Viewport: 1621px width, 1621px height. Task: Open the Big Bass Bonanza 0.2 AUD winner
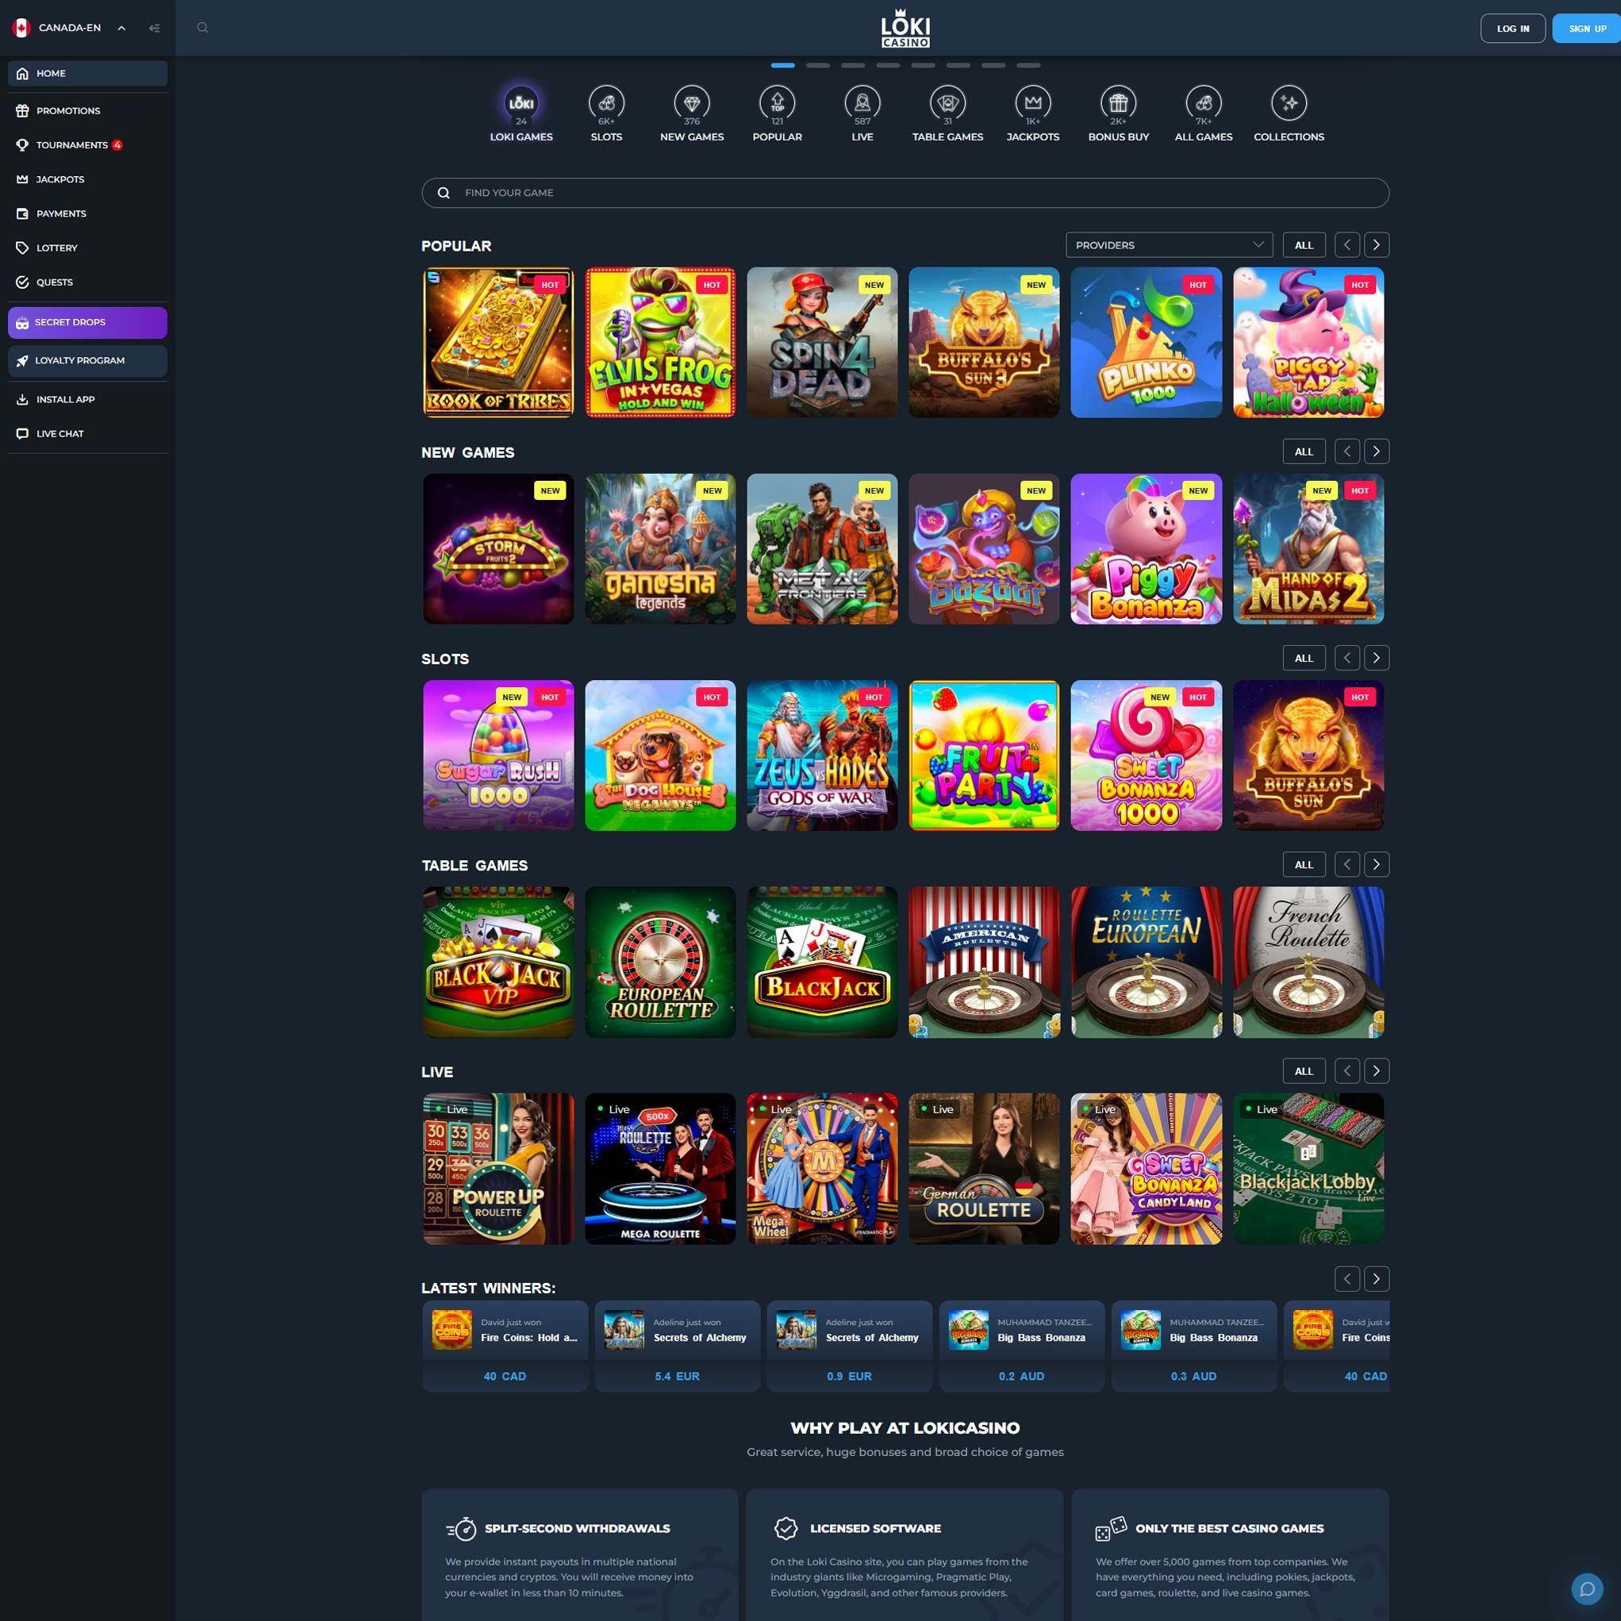point(1021,1346)
